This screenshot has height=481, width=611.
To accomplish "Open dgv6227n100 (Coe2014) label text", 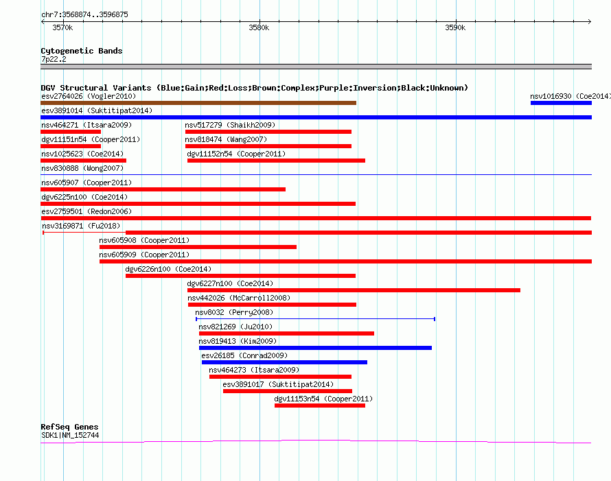I will [230, 283].
